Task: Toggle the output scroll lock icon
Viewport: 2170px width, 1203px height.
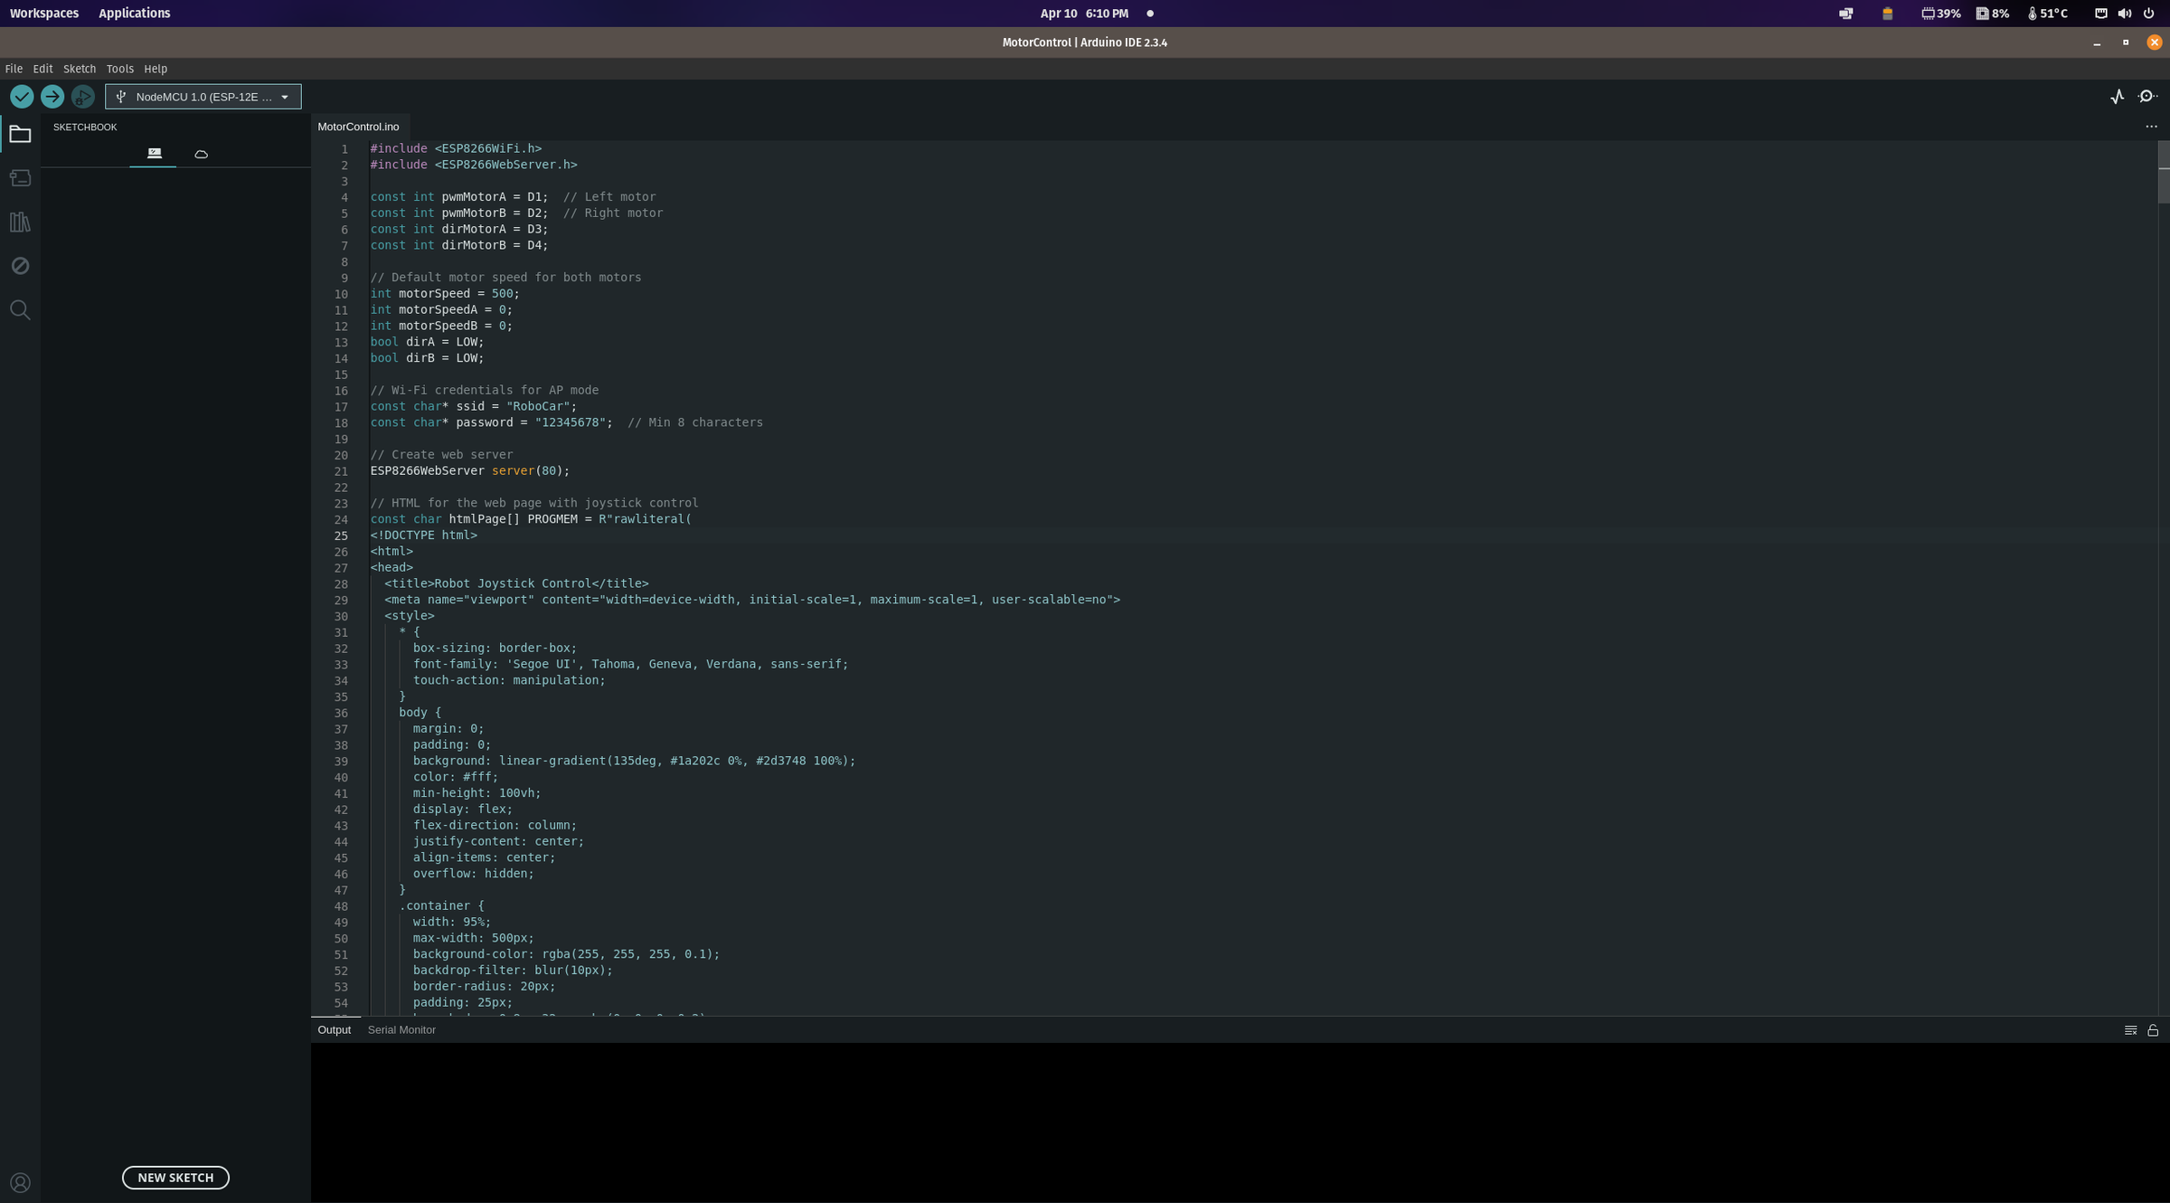Action: 2153,1030
